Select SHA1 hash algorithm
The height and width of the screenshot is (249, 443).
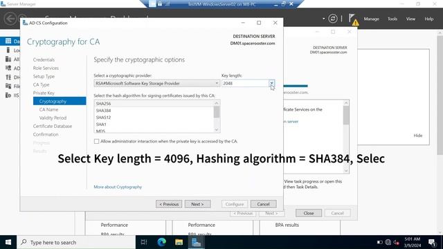click(x=154, y=124)
